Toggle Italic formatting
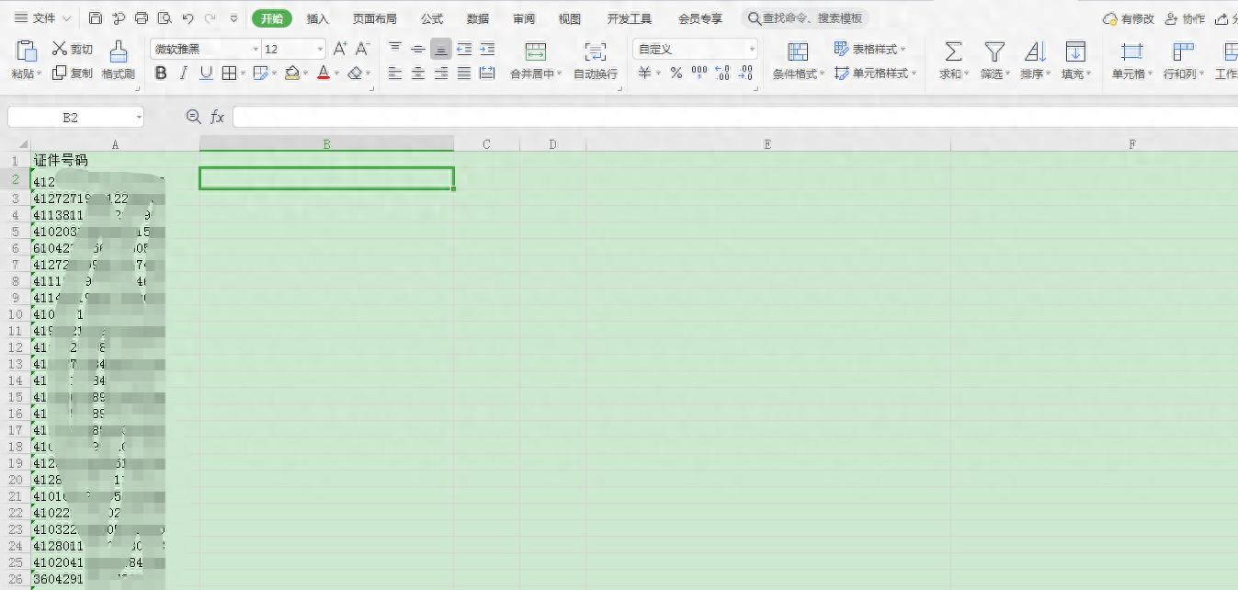The width and height of the screenshot is (1238, 590). click(184, 74)
